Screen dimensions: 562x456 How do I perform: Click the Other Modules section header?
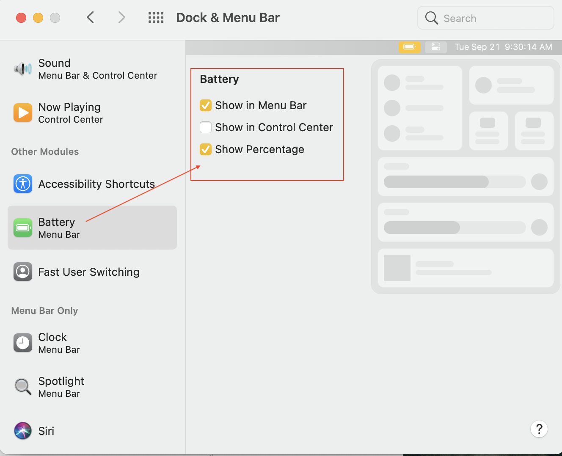[x=45, y=151]
